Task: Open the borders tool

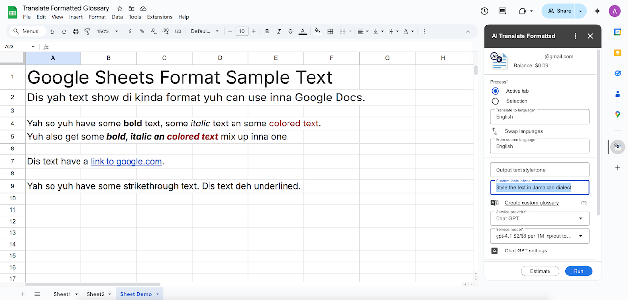Action: tap(330, 31)
